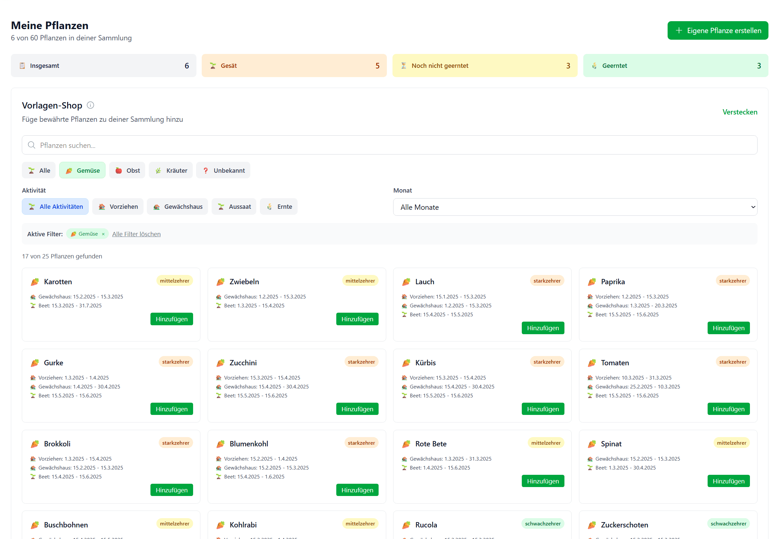This screenshot has height=539, width=783.
Task: Click the plus icon on Eigene Pflanze erstellen
Action: pos(679,30)
